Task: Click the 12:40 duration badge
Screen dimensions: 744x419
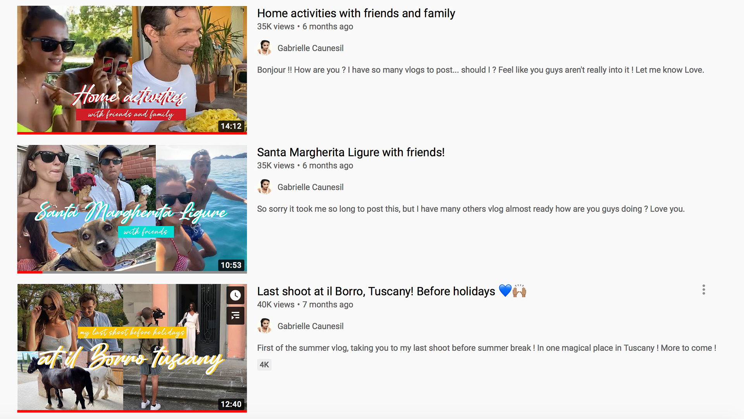Action: [231, 404]
